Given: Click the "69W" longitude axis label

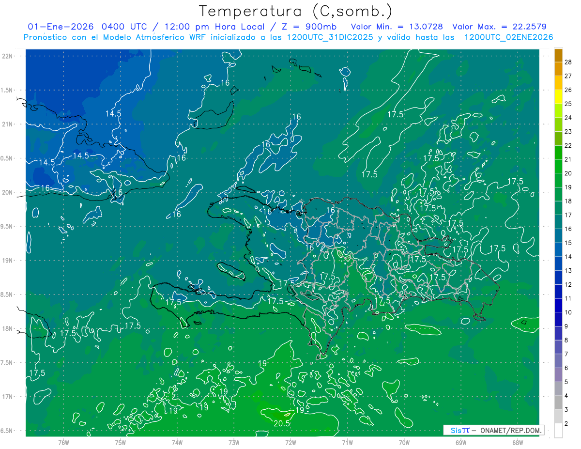Looking at the screenshot, I should click(x=461, y=442).
